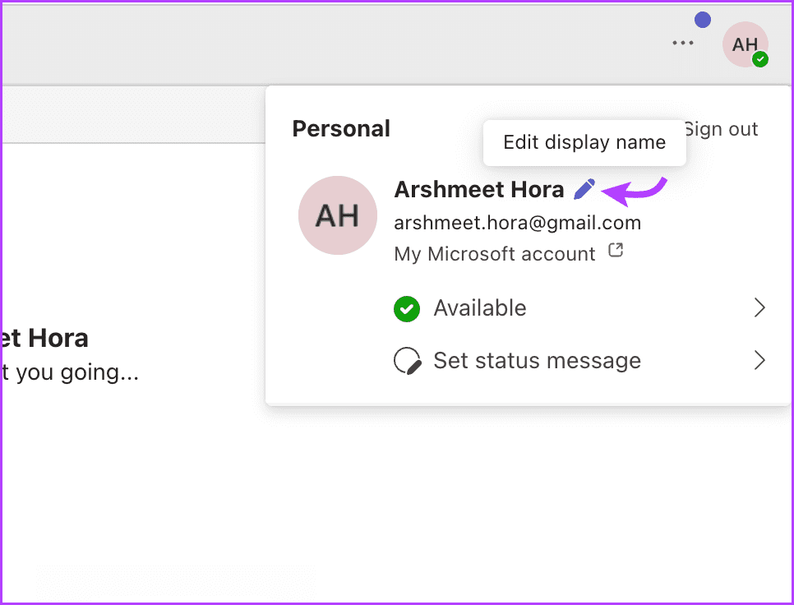
Task: Click the Arshmeet Hora display name text
Action: (x=478, y=190)
